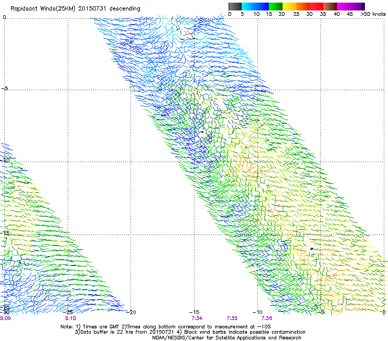Click the purple time label '9:09'
Image resolution: width=388 pixels, height=341 pixels.
(5, 318)
